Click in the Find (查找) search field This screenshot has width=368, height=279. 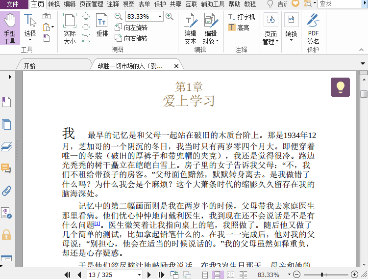(339, 4)
